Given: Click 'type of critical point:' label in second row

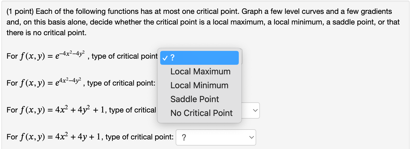Looking at the screenshot, I should [x=121, y=83].
